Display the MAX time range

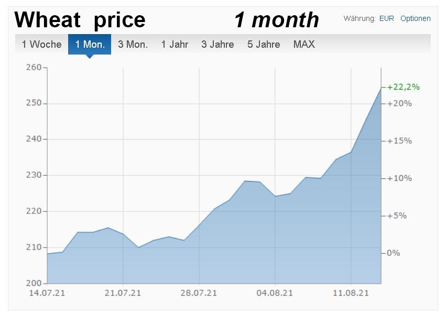point(304,45)
